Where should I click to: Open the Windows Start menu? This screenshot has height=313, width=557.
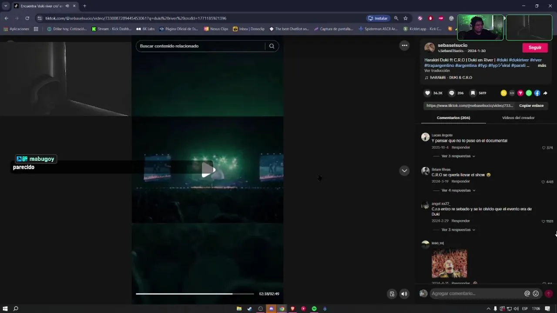point(5,309)
